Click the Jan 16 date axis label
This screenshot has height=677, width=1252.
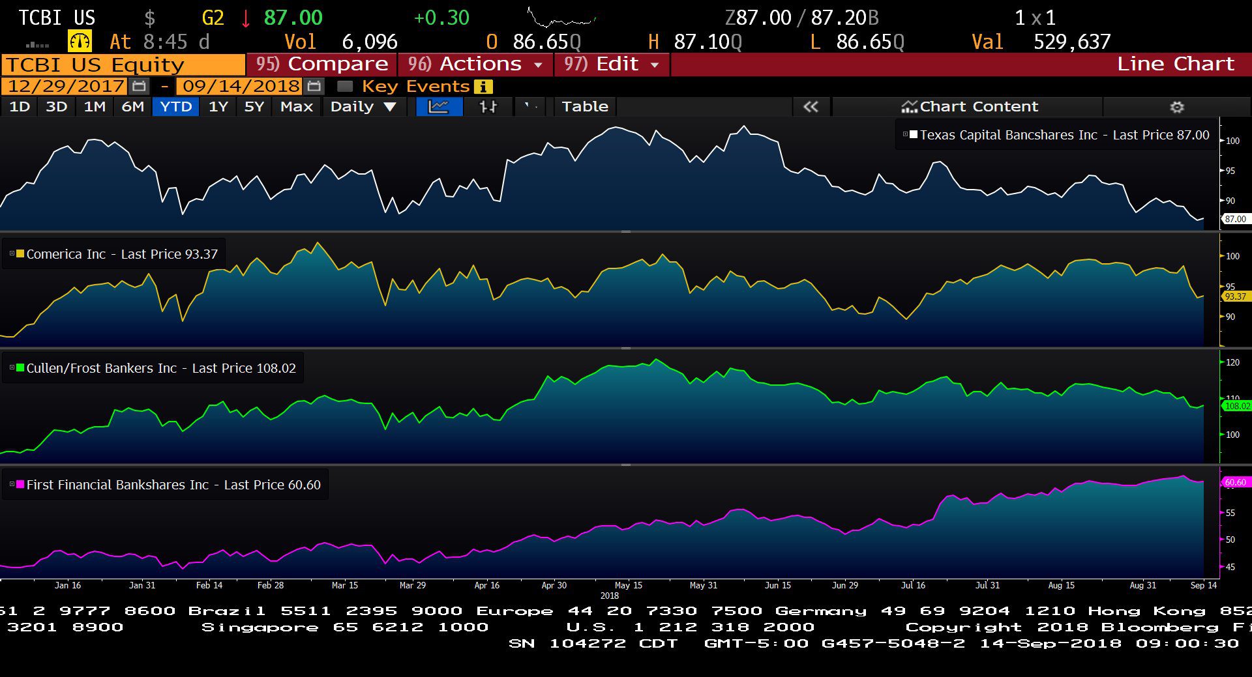[x=68, y=585]
